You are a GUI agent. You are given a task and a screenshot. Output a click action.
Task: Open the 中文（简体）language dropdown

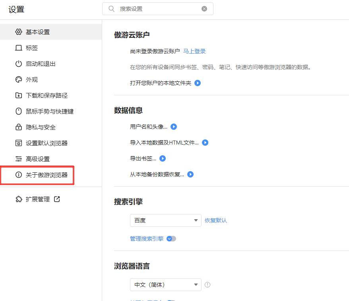pyautogui.click(x=166, y=285)
